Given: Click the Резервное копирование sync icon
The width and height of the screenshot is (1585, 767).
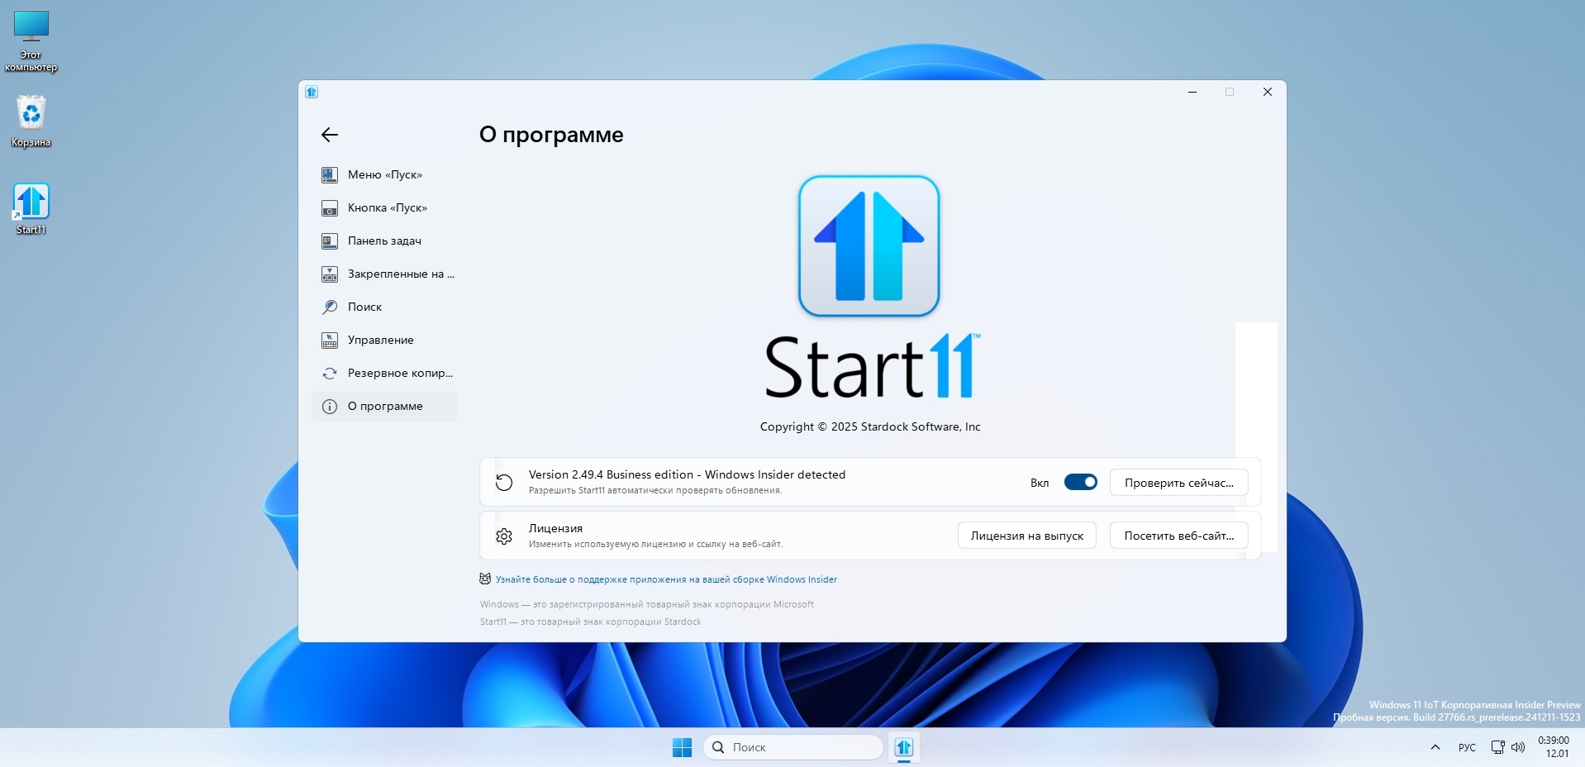Looking at the screenshot, I should coord(329,373).
